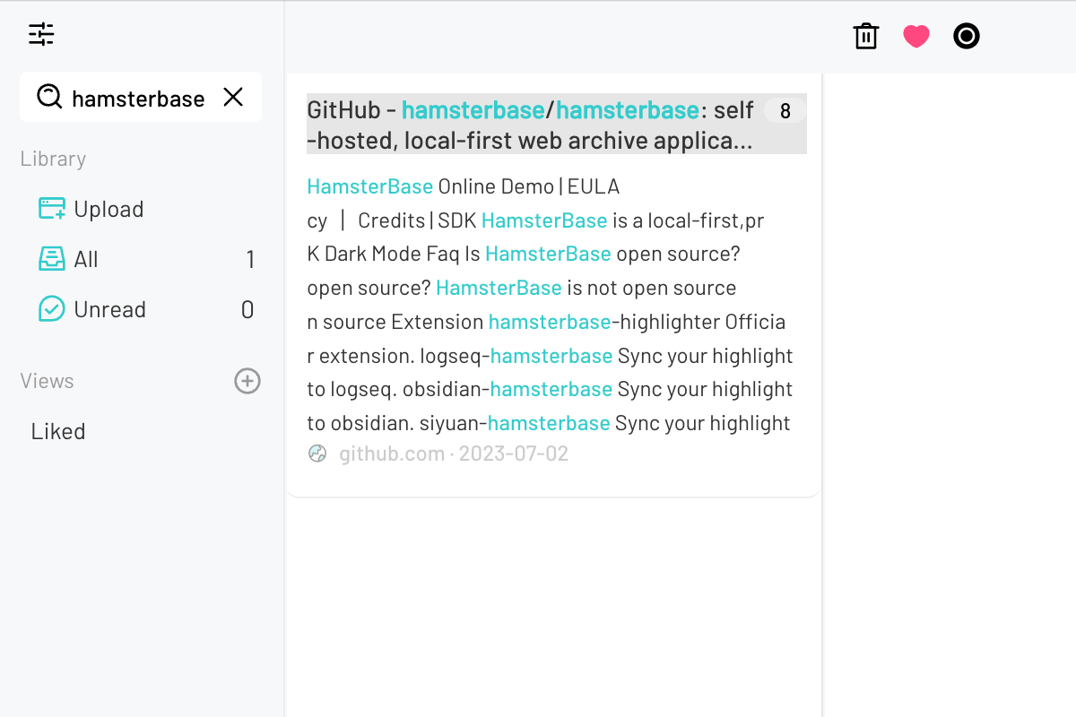Image resolution: width=1076 pixels, height=717 pixels.
Task: Select the Upload icon in the sidebar
Action: pyautogui.click(x=51, y=208)
